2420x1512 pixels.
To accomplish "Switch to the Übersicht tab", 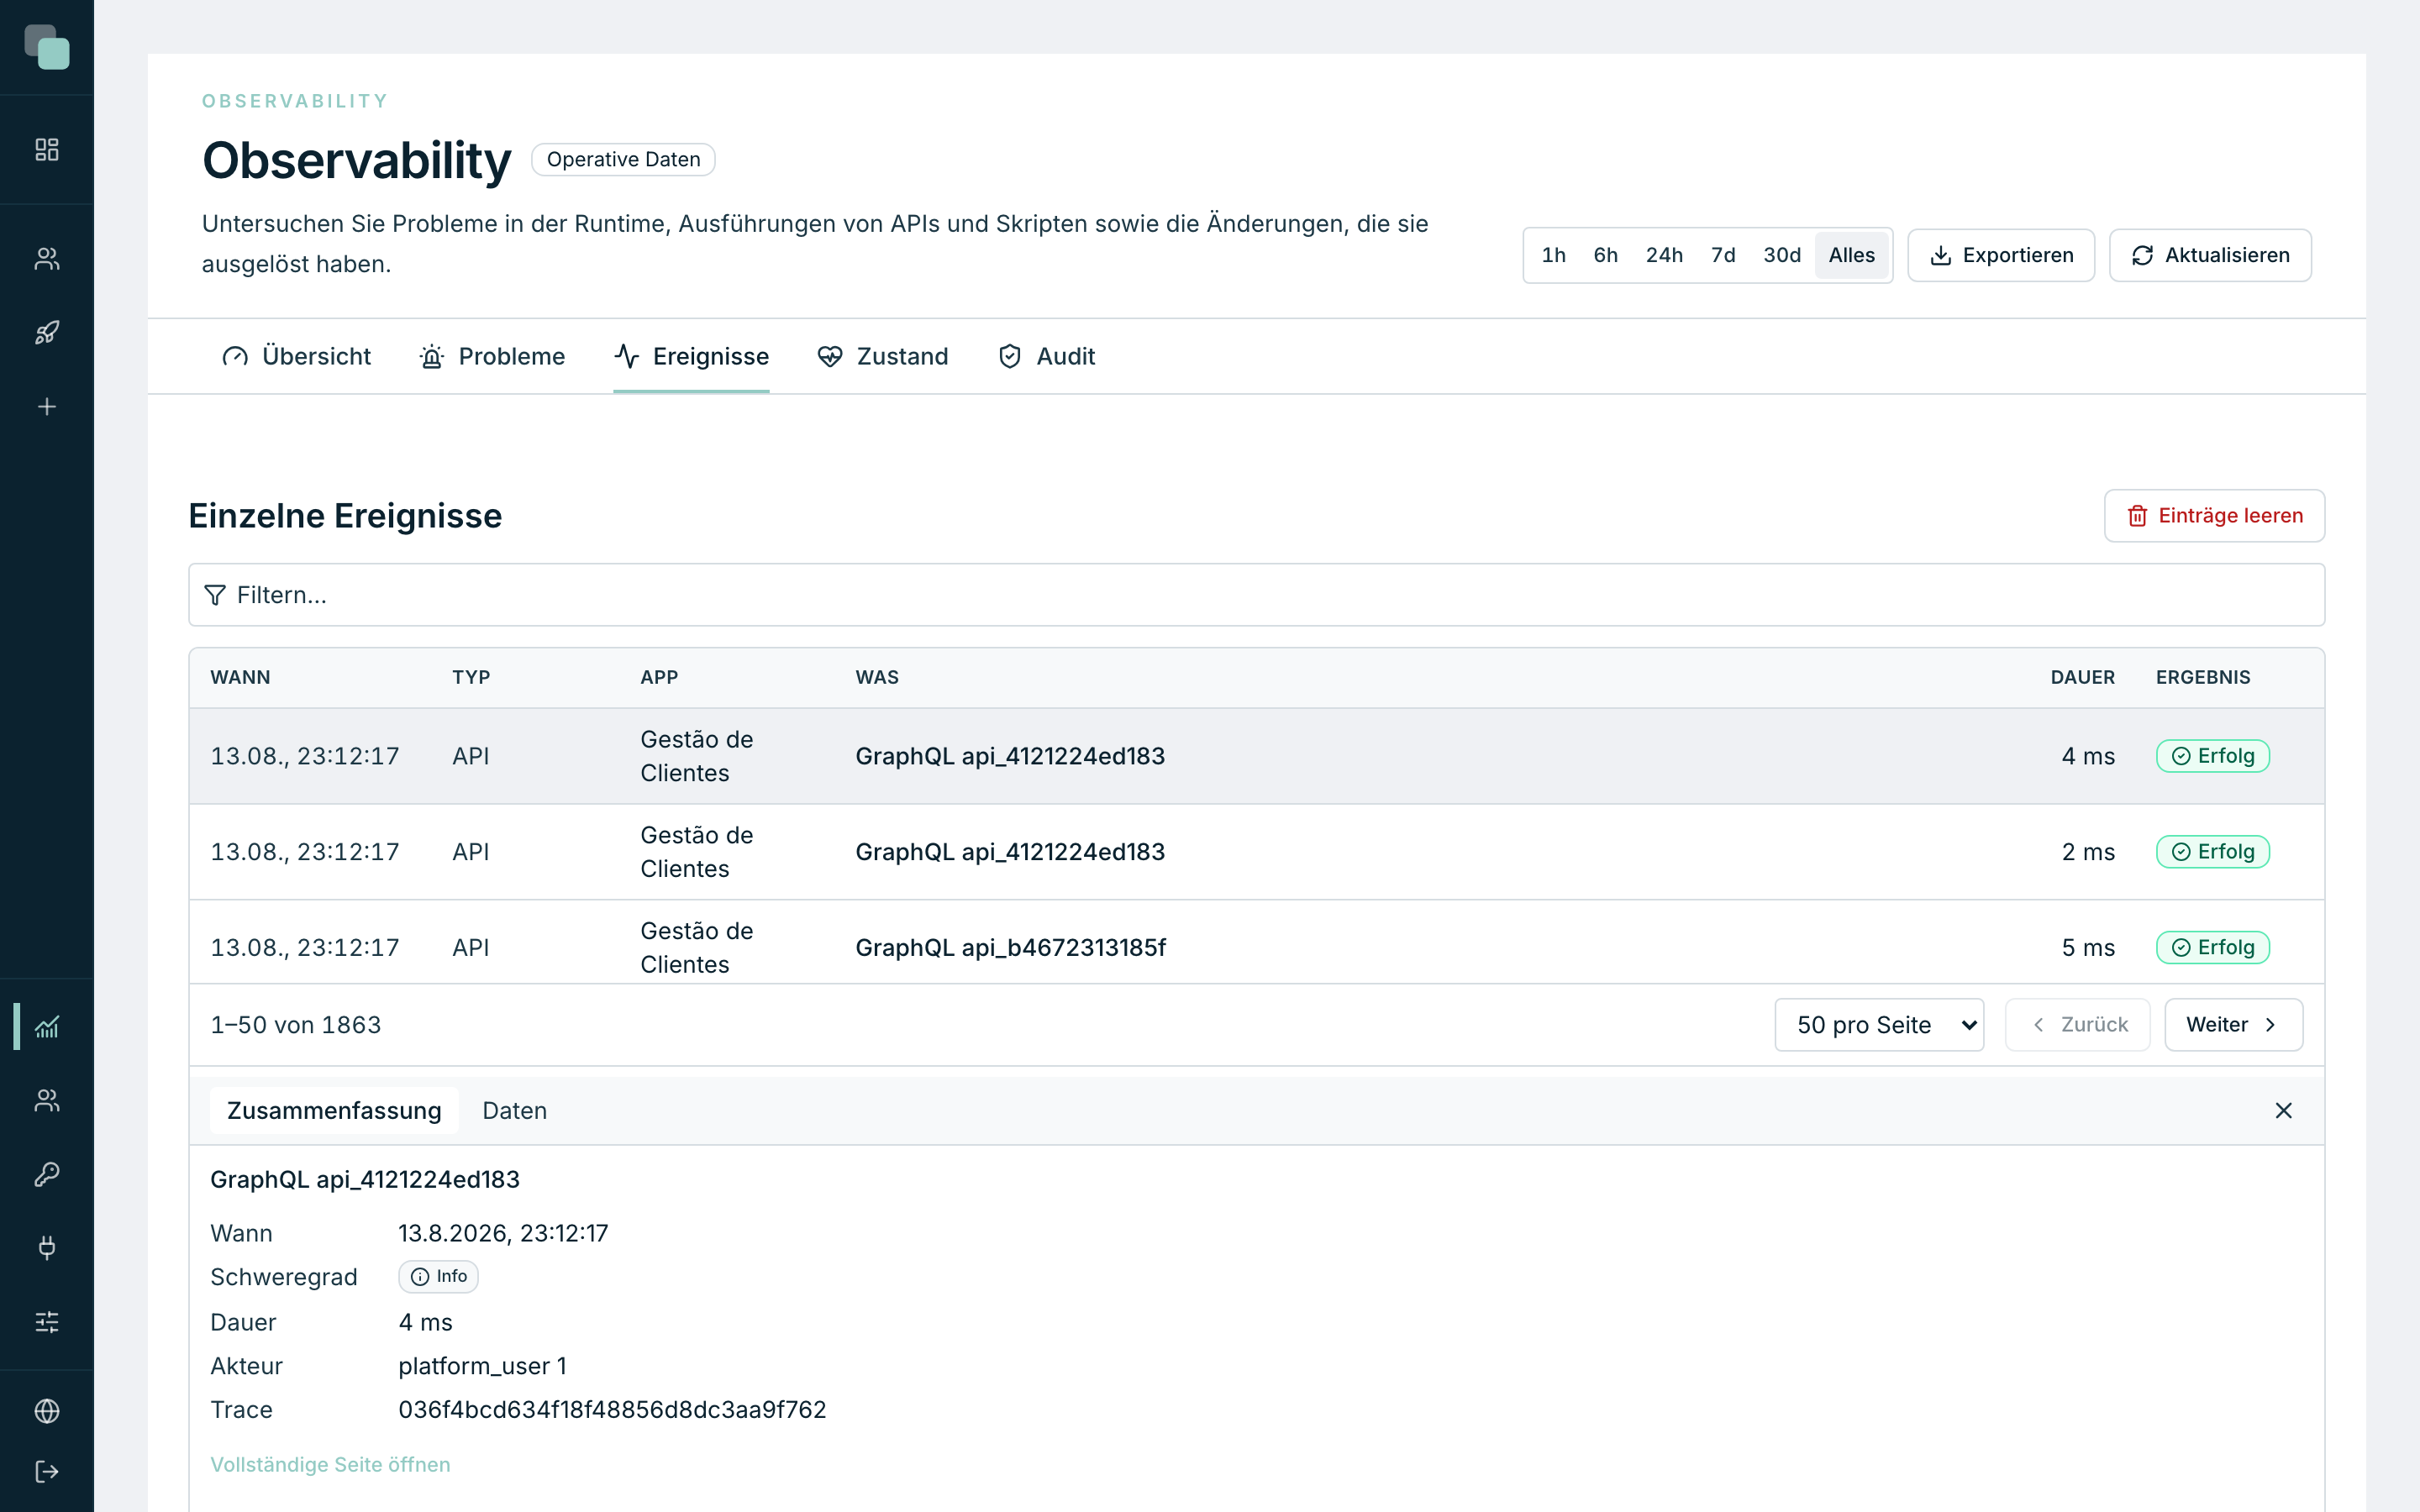I will click(x=296, y=356).
